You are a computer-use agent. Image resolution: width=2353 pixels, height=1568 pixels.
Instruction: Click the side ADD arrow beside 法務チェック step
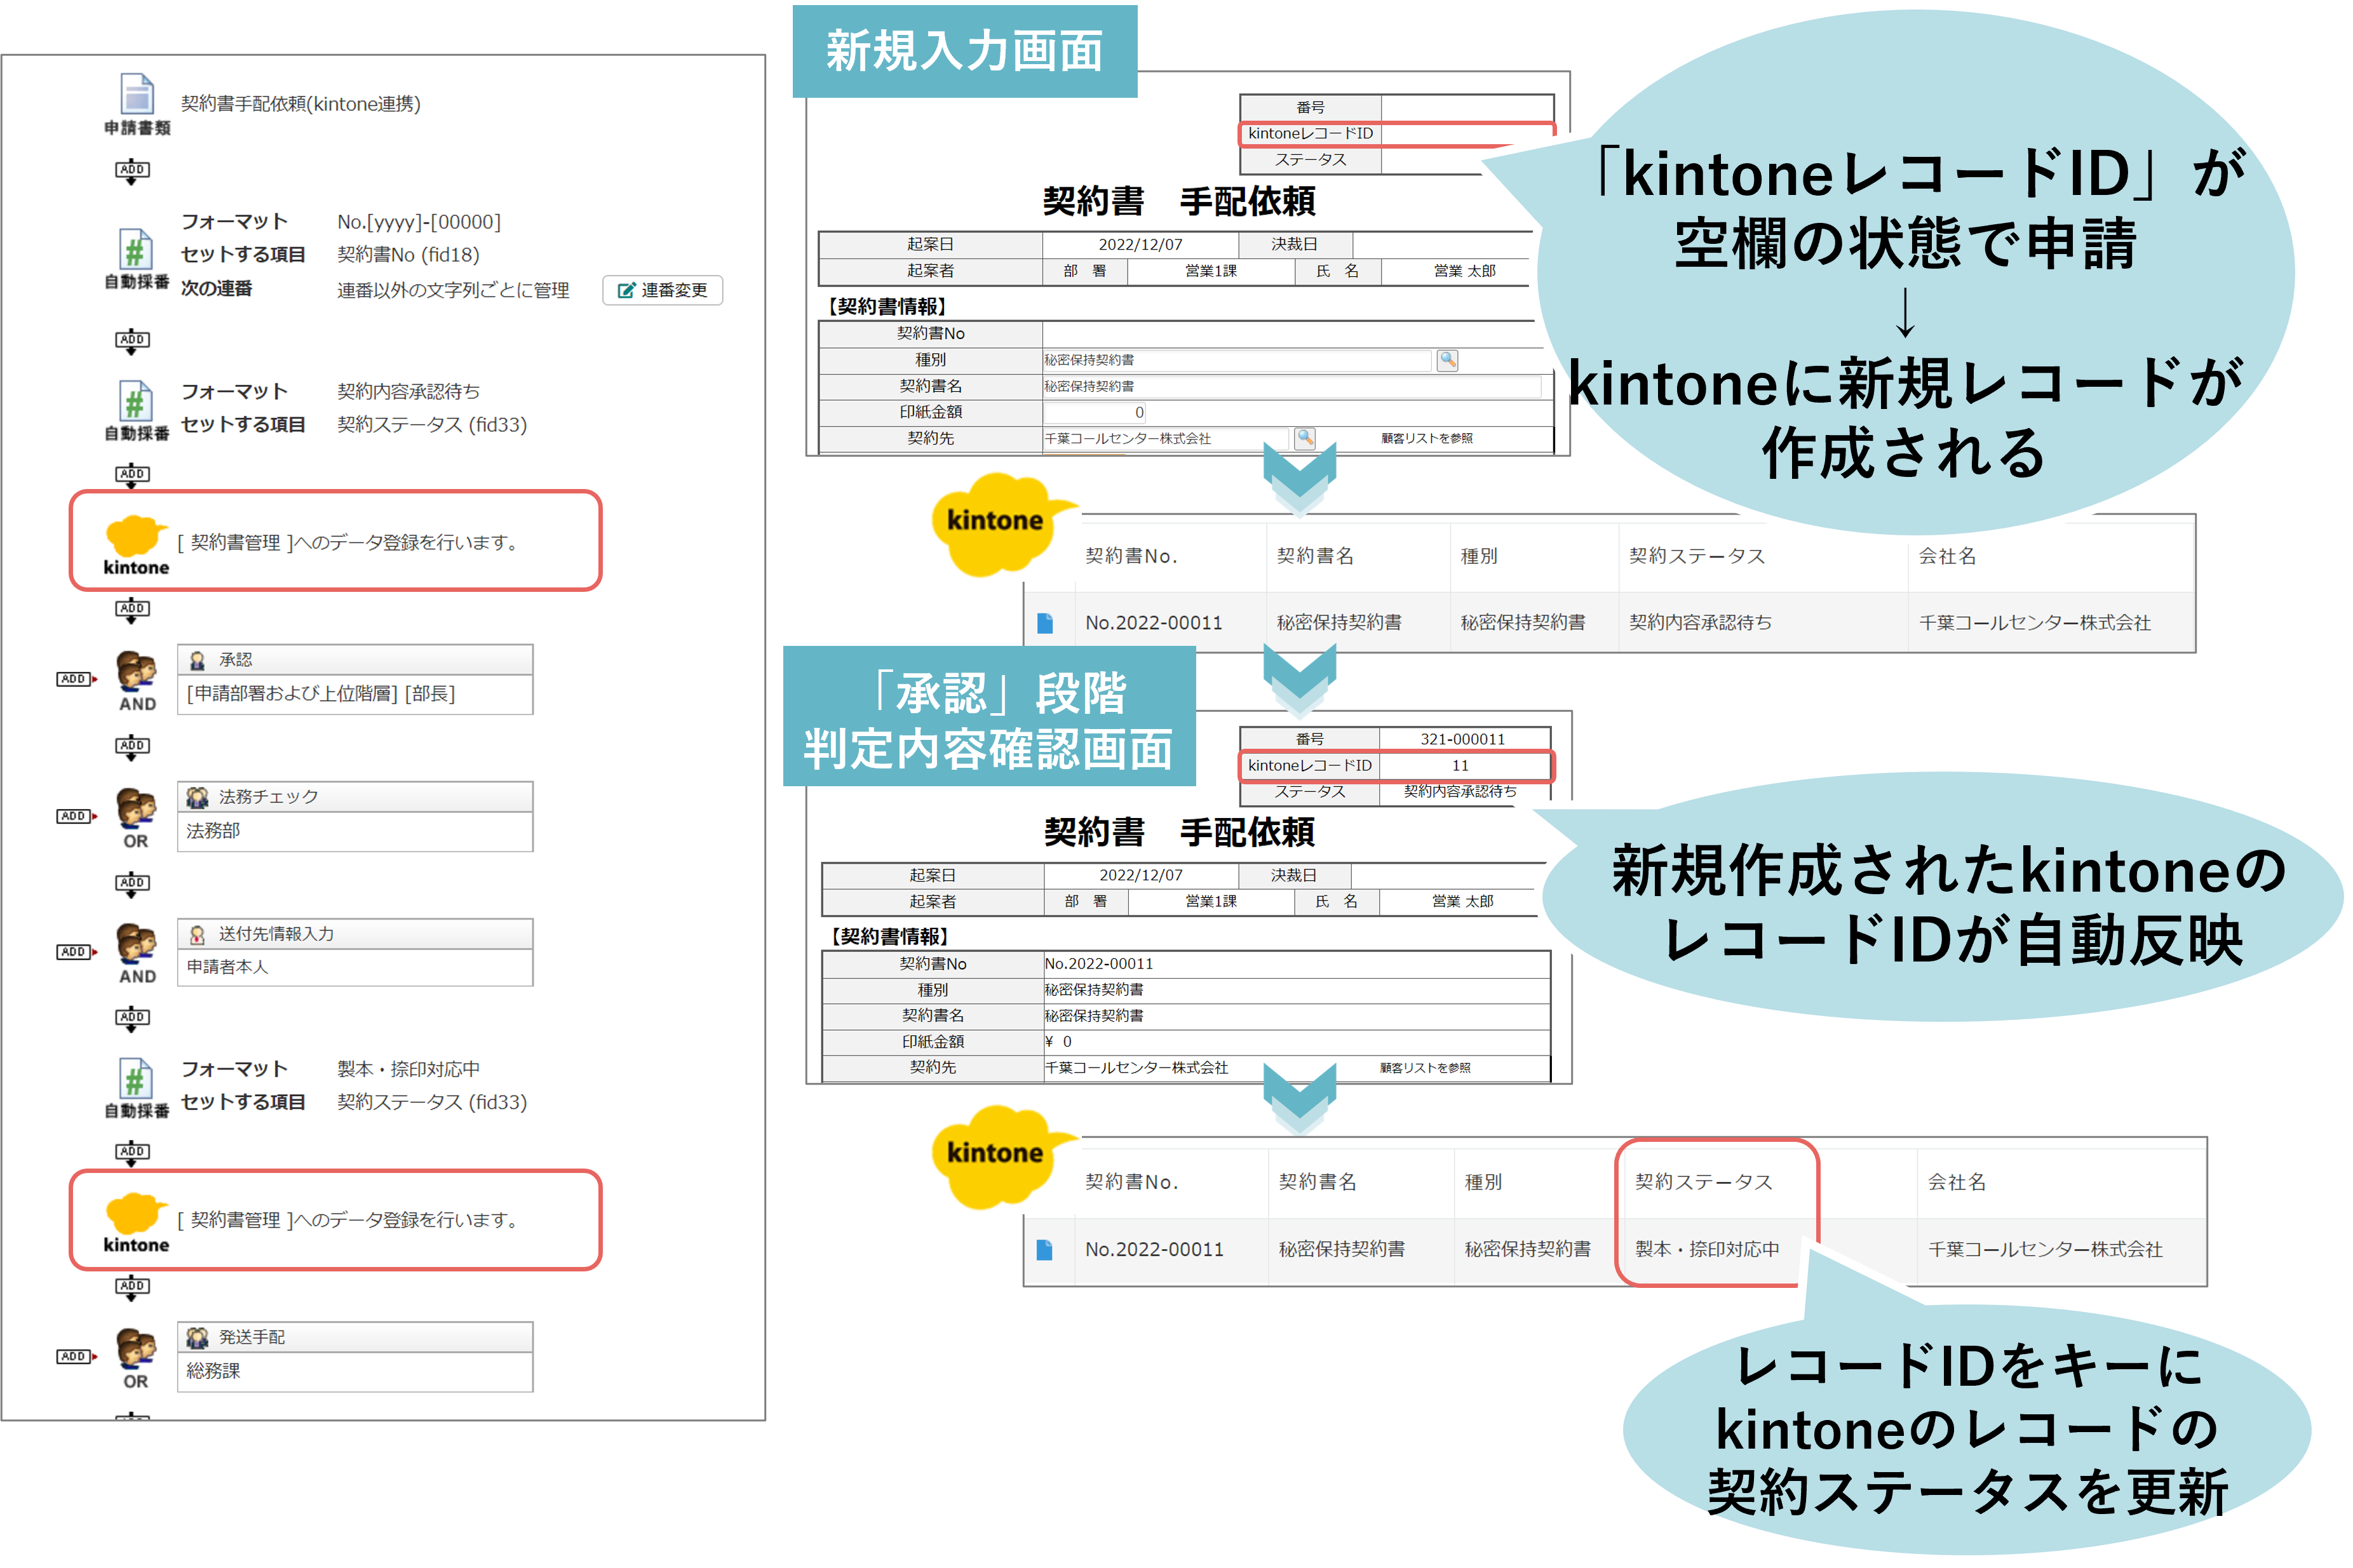(76, 816)
